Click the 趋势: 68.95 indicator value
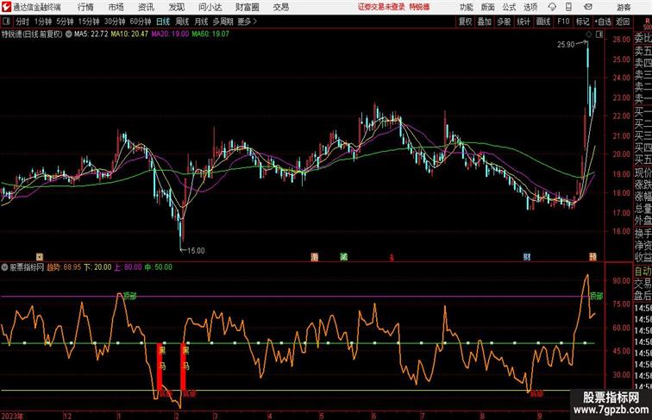652x420 pixels. [x=64, y=267]
